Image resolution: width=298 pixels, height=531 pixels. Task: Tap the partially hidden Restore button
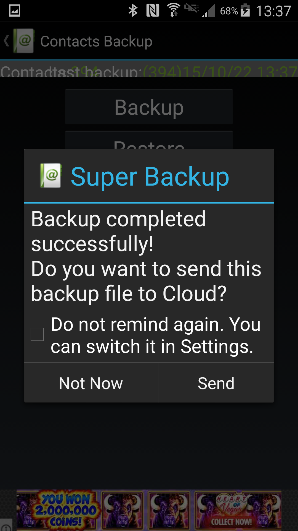[149, 140]
